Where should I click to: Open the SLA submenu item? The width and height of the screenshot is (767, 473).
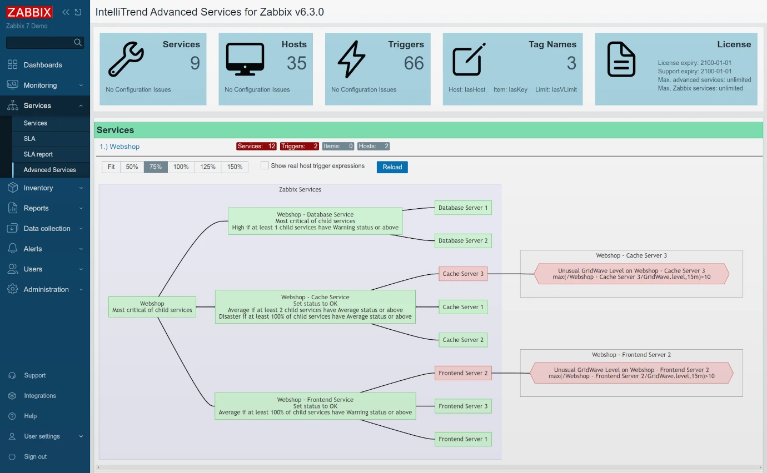click(51, 139)
